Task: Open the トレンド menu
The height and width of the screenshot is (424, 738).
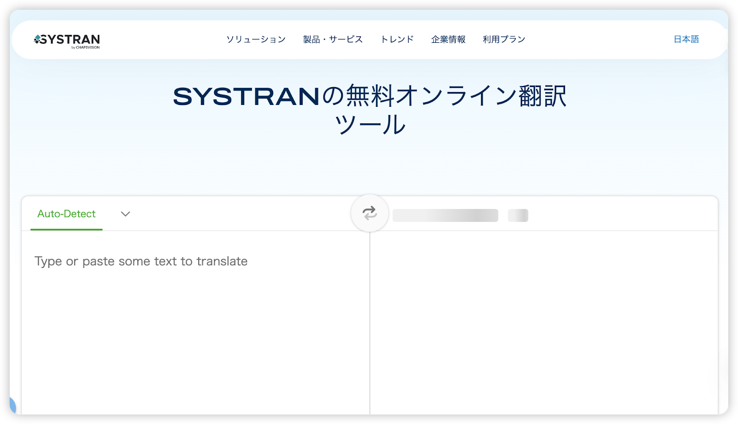Action: coord(397,40)
